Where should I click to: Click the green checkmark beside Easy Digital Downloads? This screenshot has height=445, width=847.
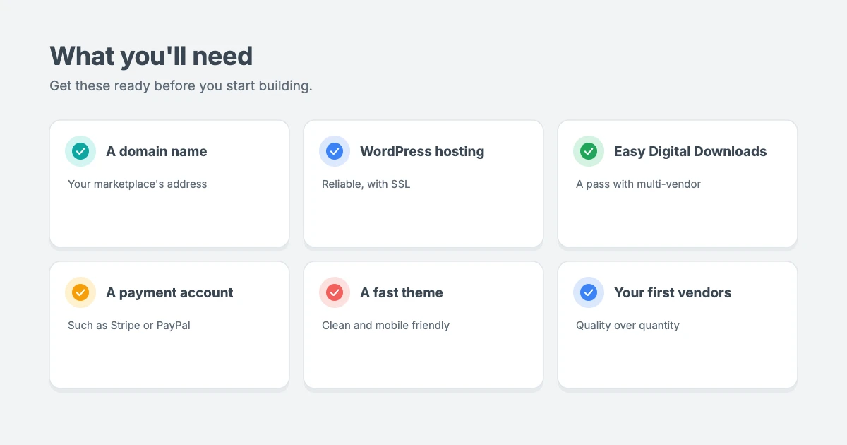click(x=589, y=151)
